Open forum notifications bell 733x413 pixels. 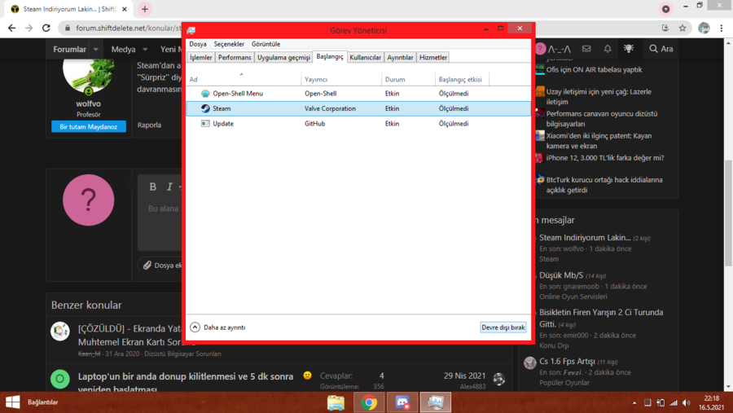point(608,49)
